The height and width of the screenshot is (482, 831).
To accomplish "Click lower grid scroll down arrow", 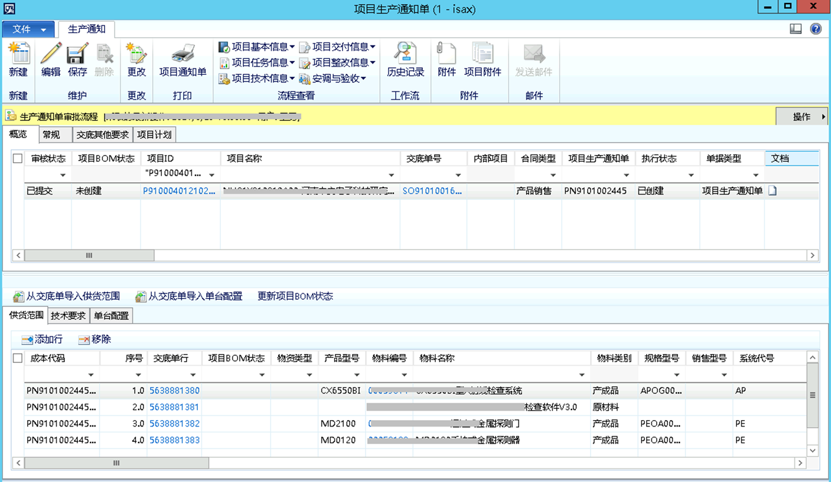I will [812, 450].
